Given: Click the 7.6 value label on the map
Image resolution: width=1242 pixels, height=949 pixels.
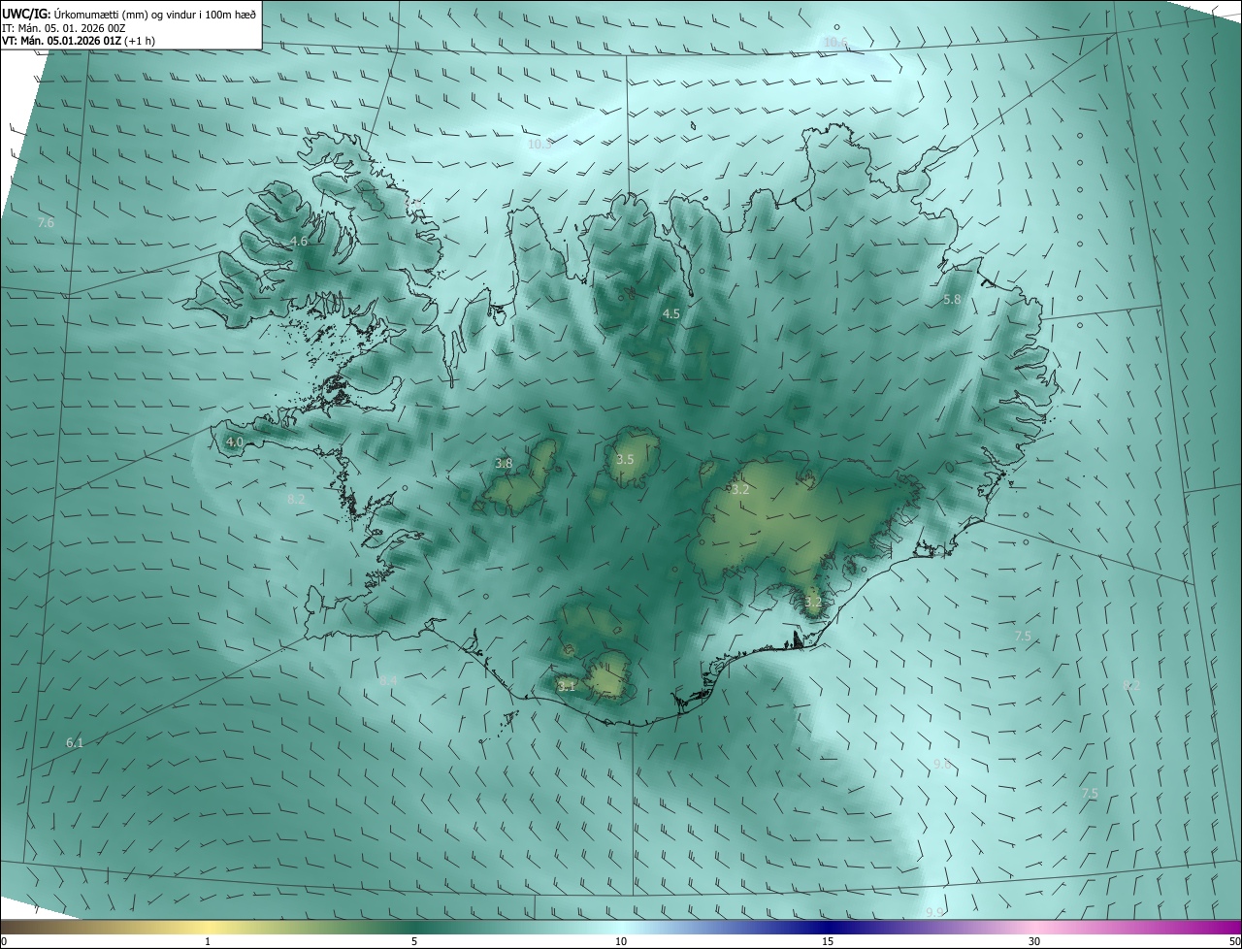Looking at the screenshot, I should pos(46,223).
